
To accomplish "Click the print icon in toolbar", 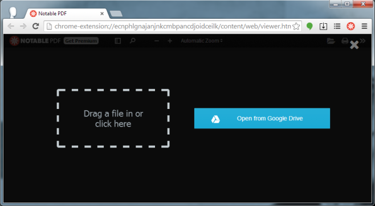I will [x=345, y=41].
